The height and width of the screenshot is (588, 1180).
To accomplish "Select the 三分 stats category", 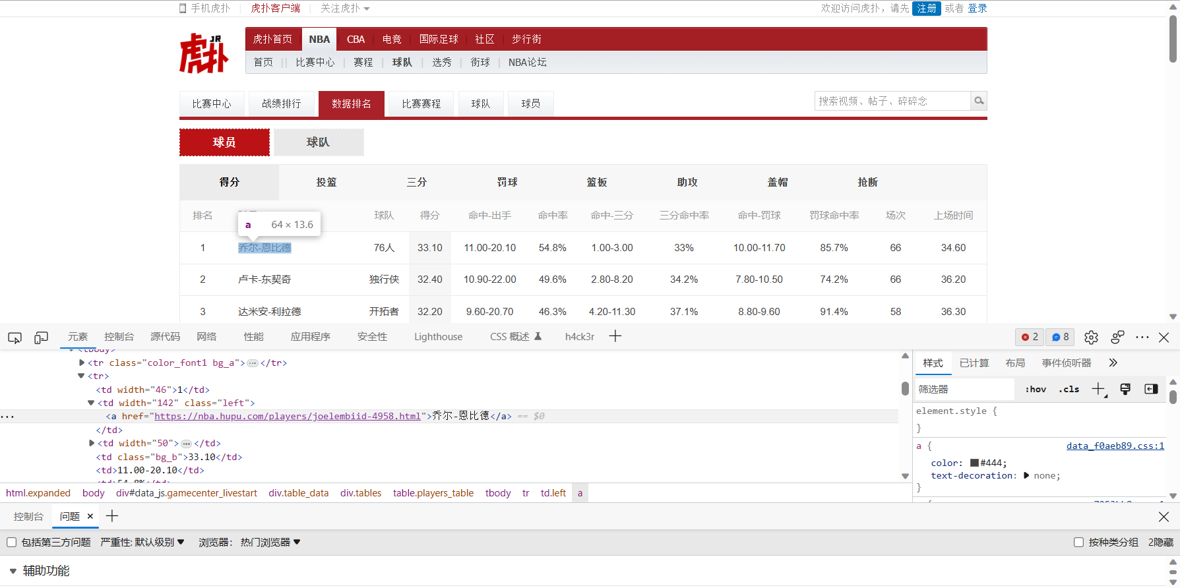I will point(417,183).
